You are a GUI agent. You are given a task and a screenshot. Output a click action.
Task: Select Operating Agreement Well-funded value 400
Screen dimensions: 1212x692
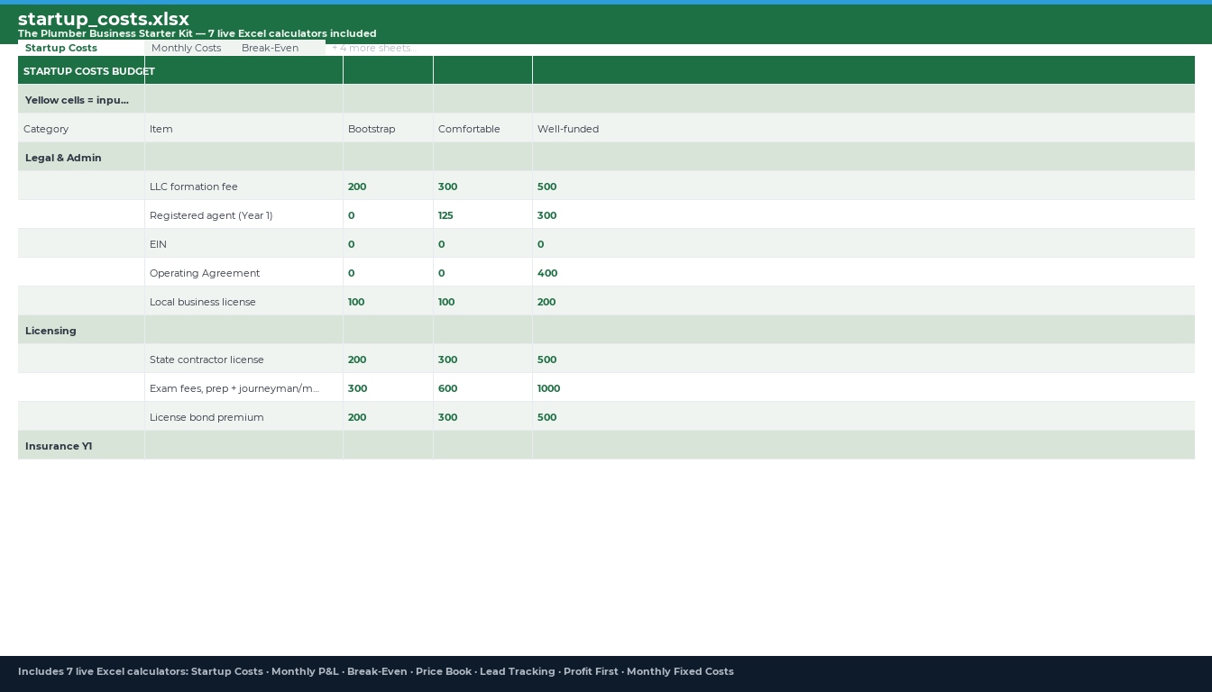[x=863, y=272]
